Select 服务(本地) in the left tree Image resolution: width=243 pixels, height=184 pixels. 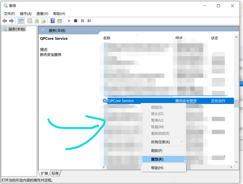click(x=14, y=29)
